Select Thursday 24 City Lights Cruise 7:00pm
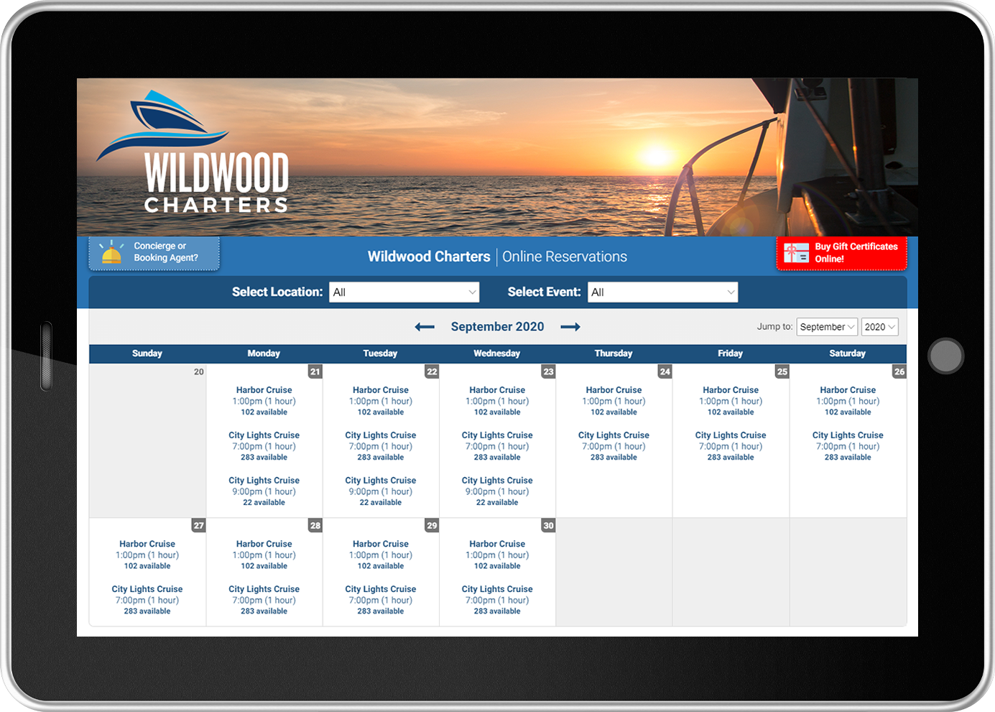The height and width of the screenshot is (712, 995). click(614, 446)
